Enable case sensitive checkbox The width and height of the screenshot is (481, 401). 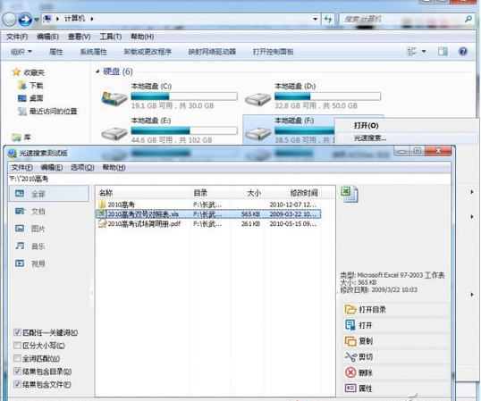17,346
